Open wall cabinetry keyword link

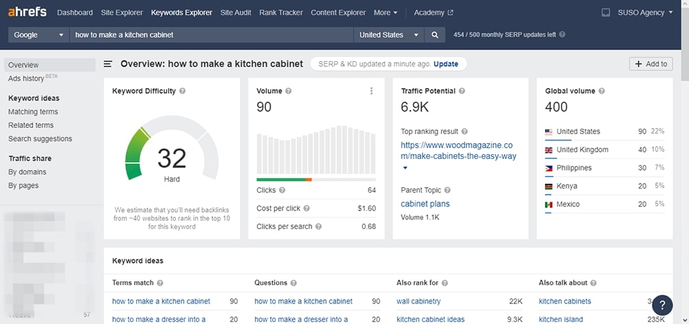418,301
